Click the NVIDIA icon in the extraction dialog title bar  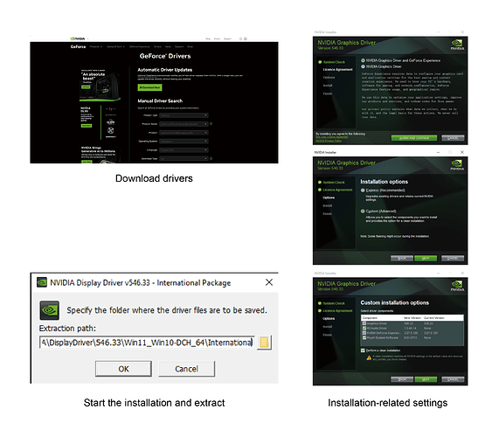coord(42,282)
